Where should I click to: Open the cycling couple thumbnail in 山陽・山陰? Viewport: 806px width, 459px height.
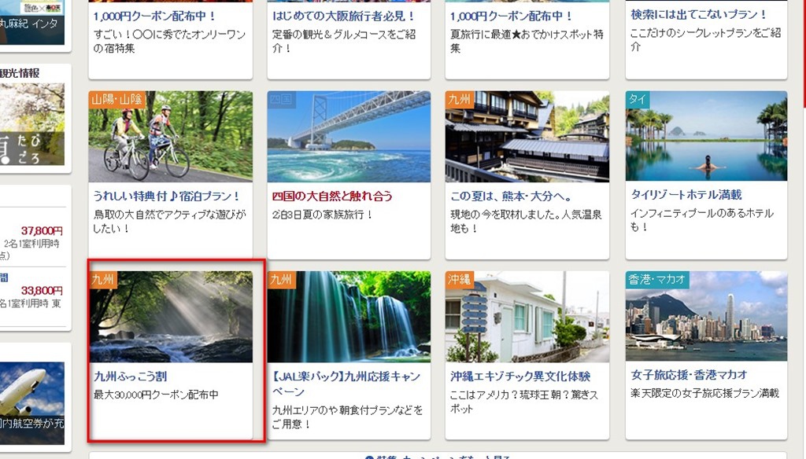pyautogui.click(x=170, y=137)
